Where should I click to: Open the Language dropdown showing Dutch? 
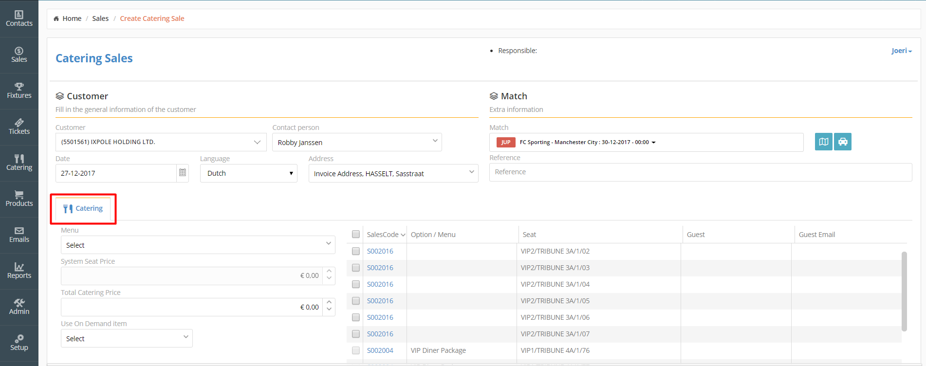click(248, 173)
